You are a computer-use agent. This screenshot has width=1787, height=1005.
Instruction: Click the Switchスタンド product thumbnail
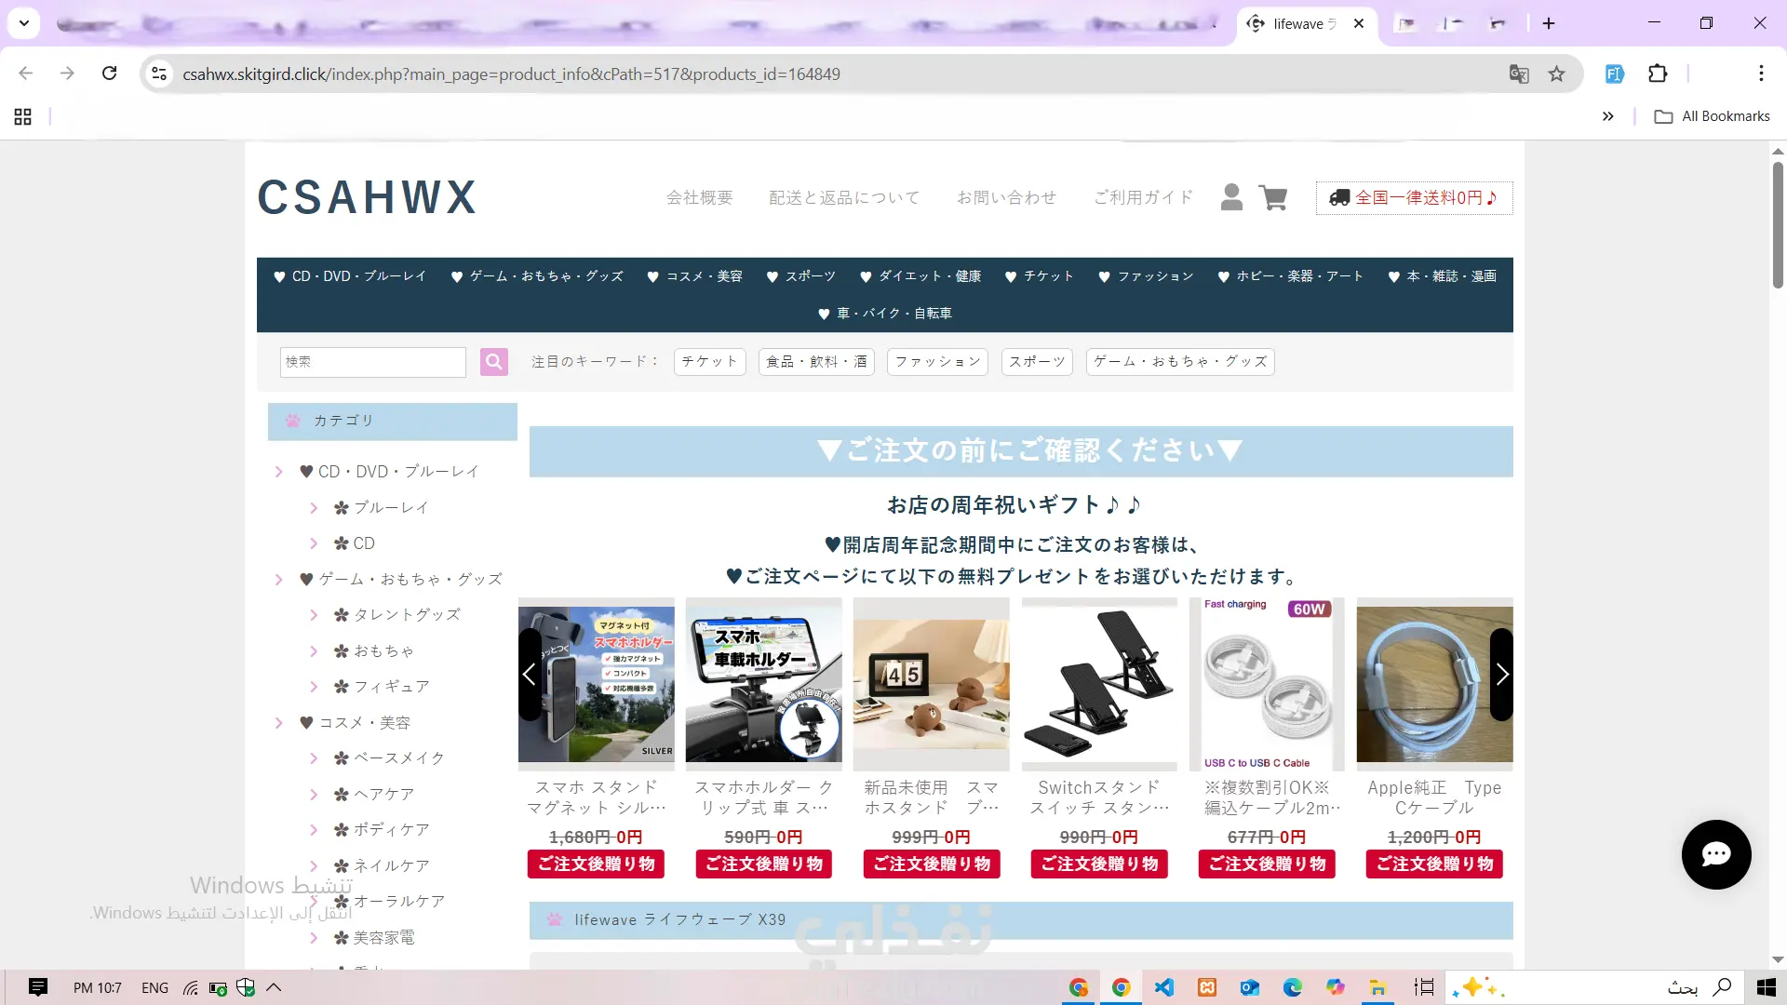tap(1098, 684)
